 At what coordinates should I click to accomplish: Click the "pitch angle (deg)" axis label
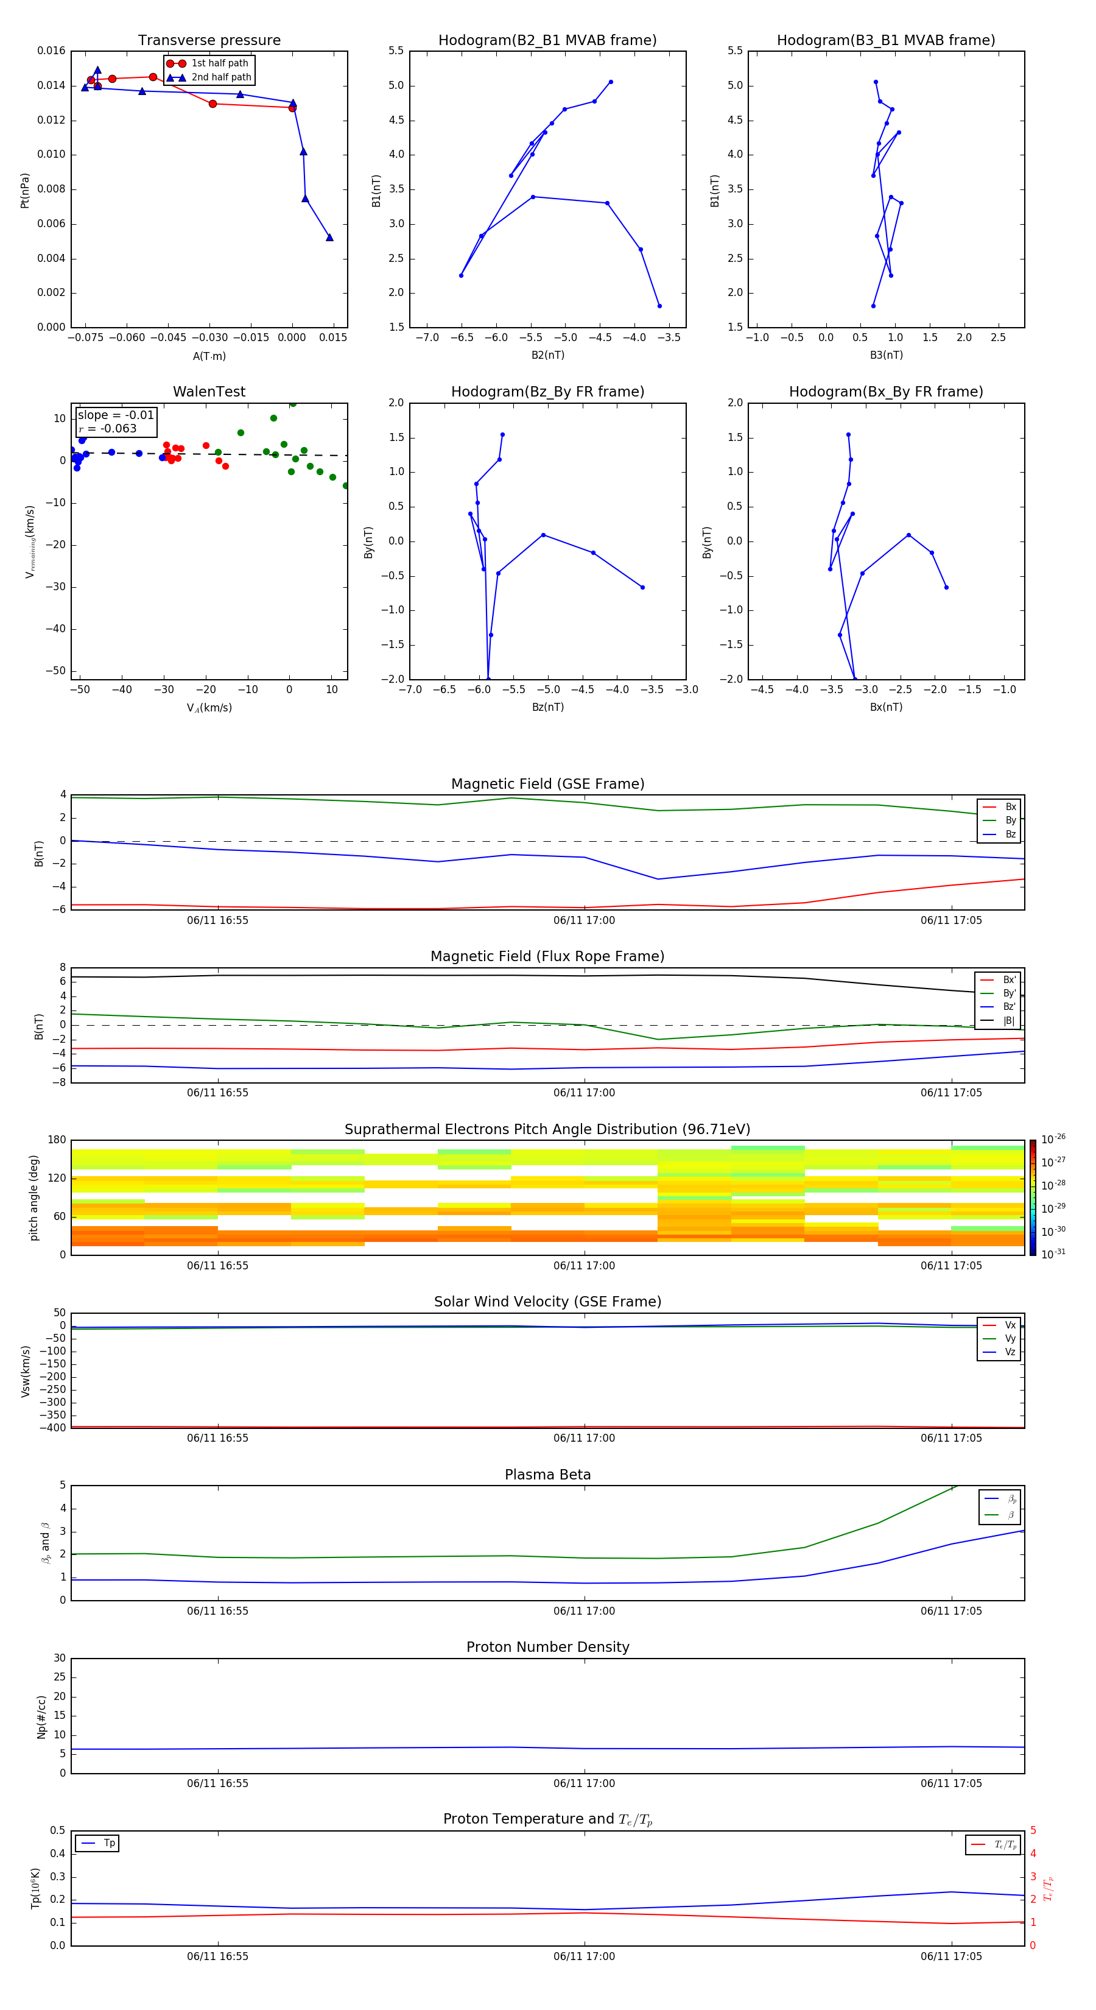[x=33, y=1197]
